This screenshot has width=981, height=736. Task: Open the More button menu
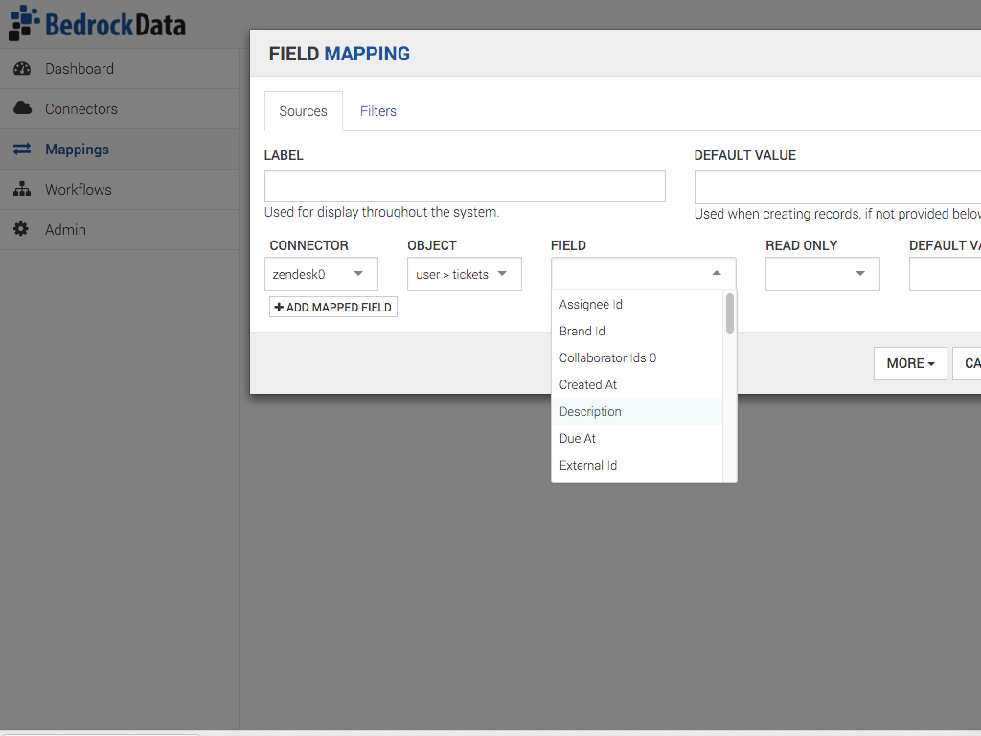coord(910,363)
